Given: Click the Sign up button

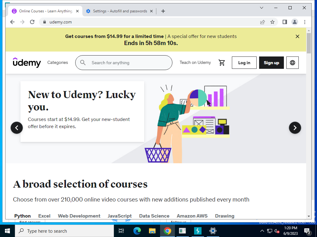Looking at the screenshot, I should point(271,63).
